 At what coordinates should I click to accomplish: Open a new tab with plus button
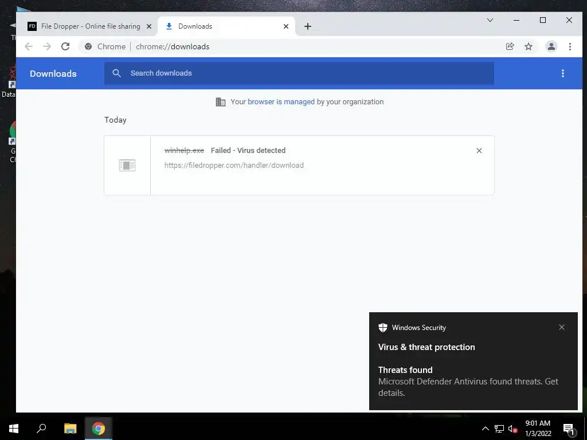(x=308, y=26)
